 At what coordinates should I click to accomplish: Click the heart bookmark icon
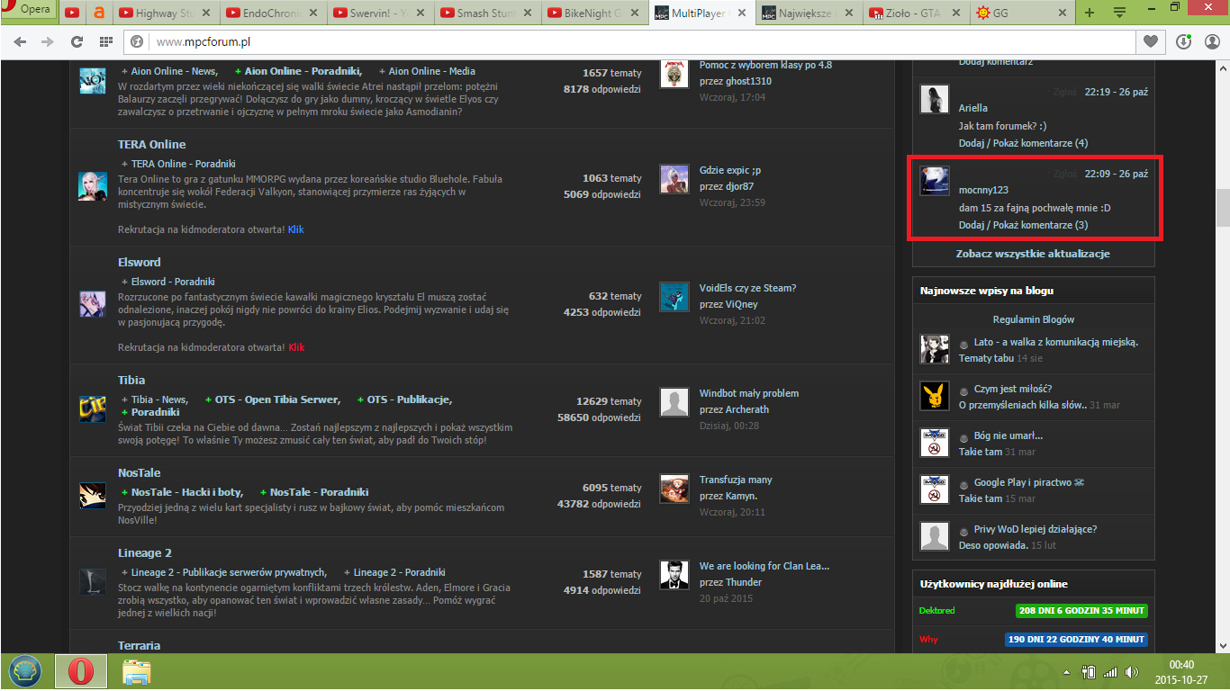[x=1150, y=41]
